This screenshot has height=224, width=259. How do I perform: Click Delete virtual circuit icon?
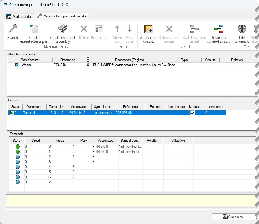pyautogui.click(x=169, y=29)
